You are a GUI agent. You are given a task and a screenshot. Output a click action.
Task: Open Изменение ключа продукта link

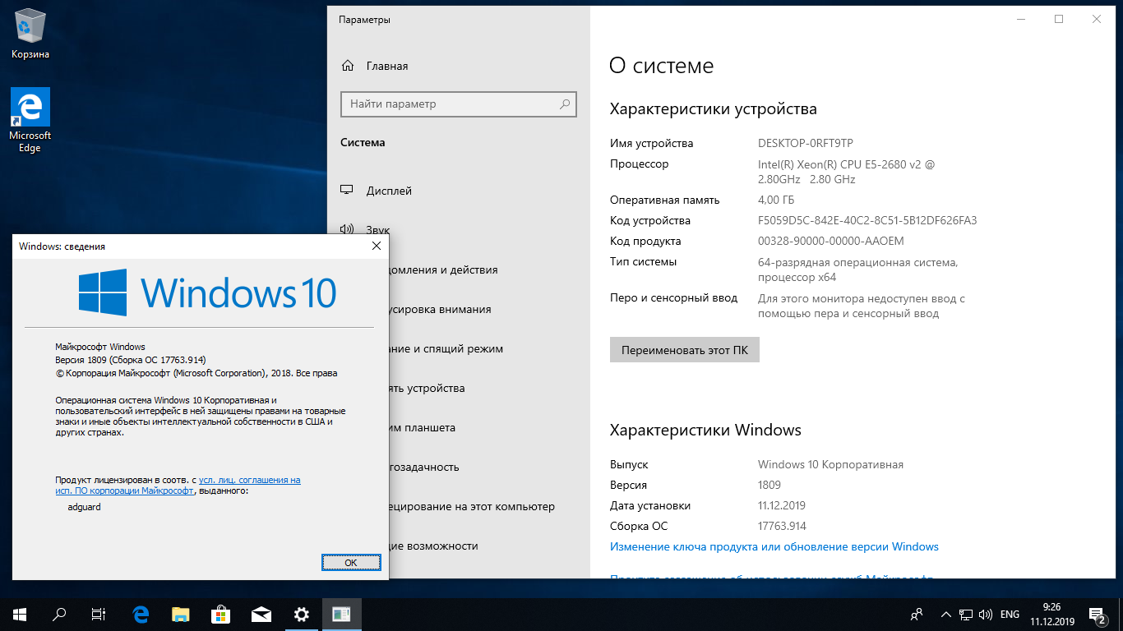(x=774, y=546)
